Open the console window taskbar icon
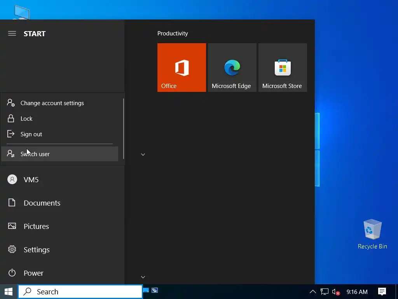The image size is (398, 299). [155, 290]
